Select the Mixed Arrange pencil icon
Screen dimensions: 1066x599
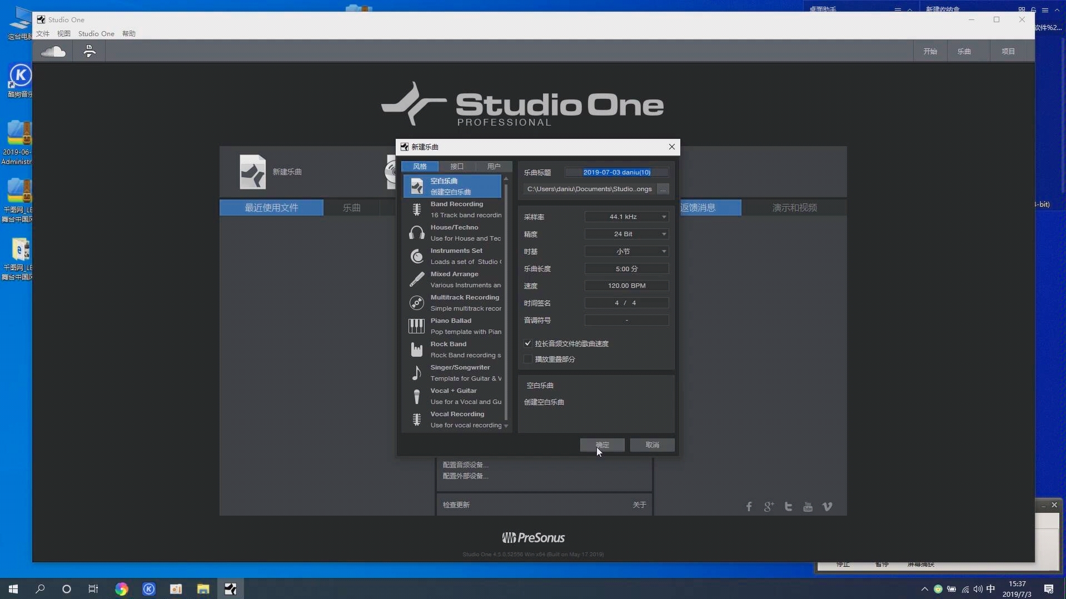pyautogui.click(x=417, y=279)
